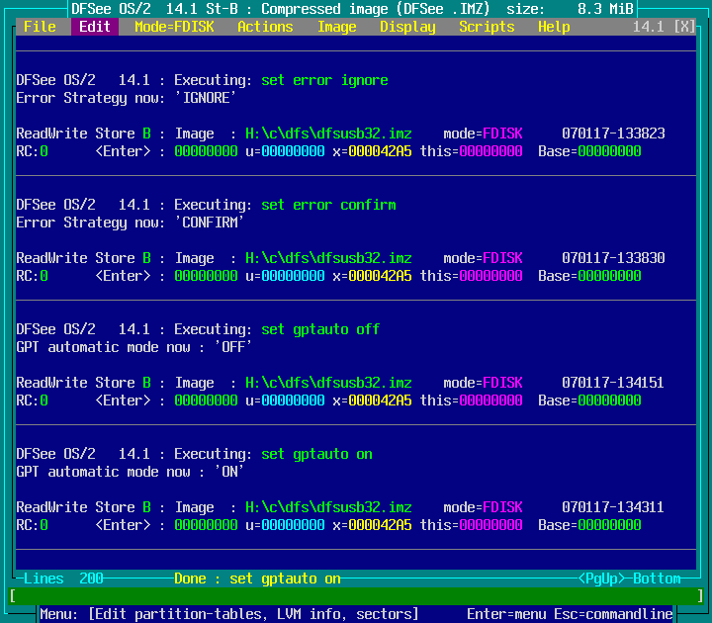712x623 pixels.
Task: Click 'Lines 200' in the status line
Action: tap(63, 578)
